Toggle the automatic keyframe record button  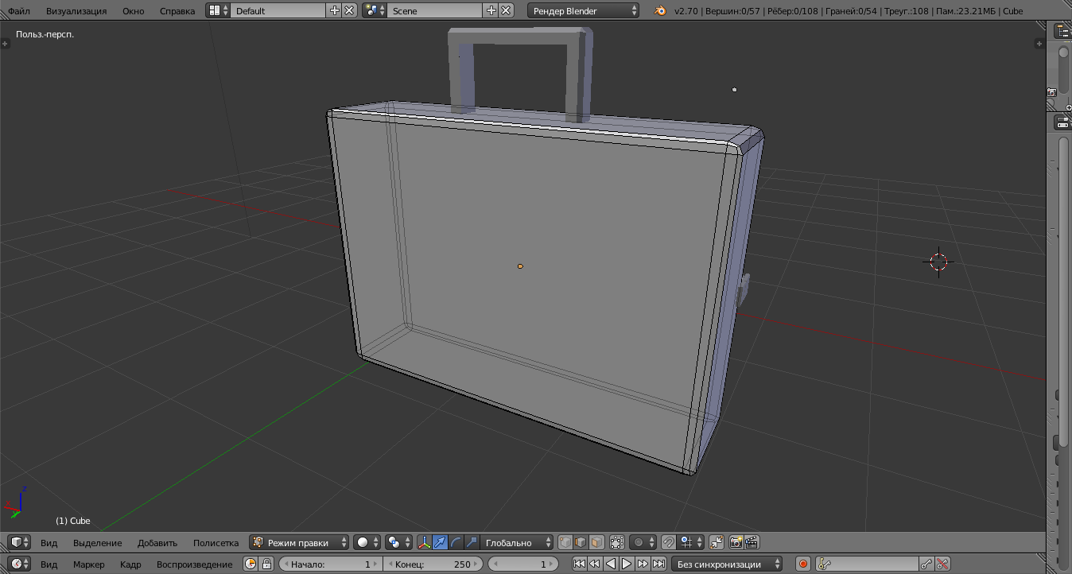point(803,564)
